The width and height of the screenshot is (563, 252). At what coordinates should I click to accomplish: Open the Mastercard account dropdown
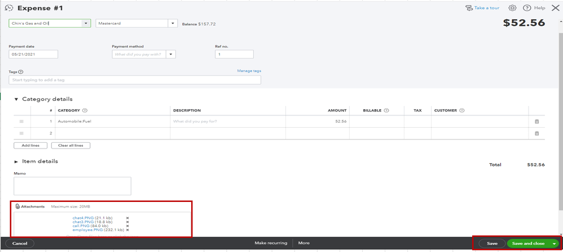point(173,23)
